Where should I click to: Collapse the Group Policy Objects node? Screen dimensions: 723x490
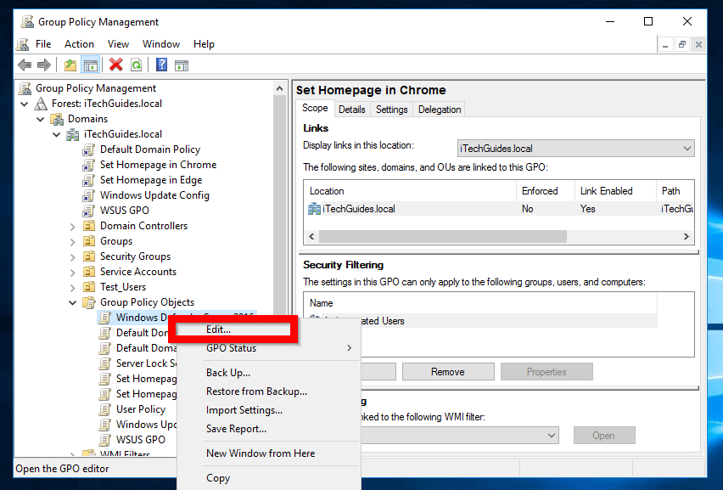tap(72, 302)
